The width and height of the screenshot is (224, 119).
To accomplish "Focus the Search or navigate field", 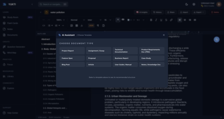I will tap(53, 4).
